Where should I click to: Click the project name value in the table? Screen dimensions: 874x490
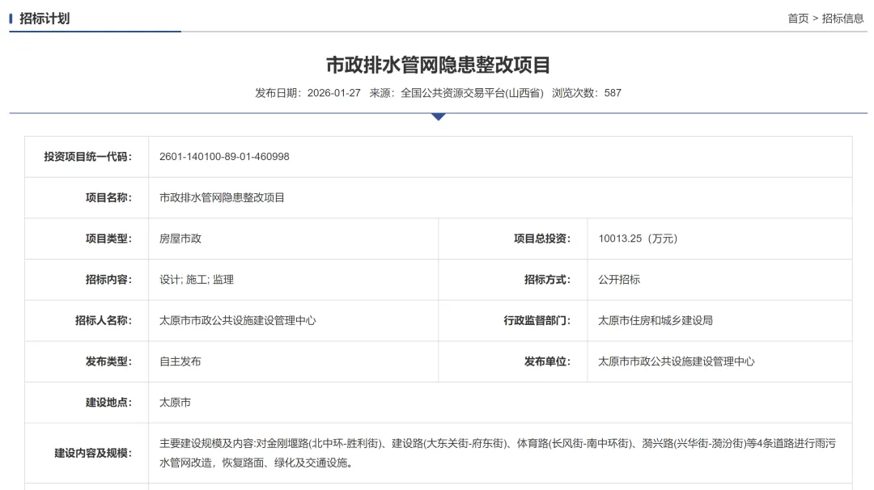click(x=222, y=197)
